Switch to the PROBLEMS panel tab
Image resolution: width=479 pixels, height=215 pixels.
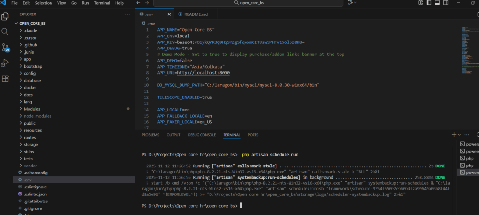150,135
